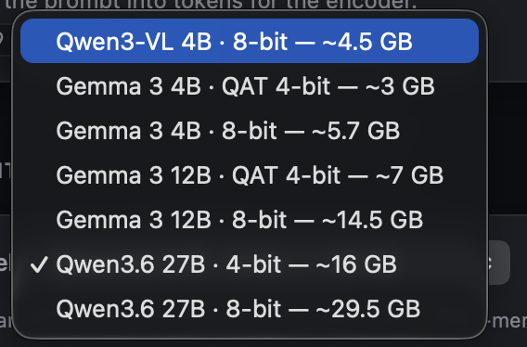Click the encoder description text above the menu

pos(211,4)
